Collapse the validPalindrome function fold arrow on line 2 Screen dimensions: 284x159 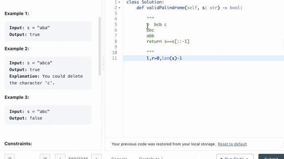119,8
